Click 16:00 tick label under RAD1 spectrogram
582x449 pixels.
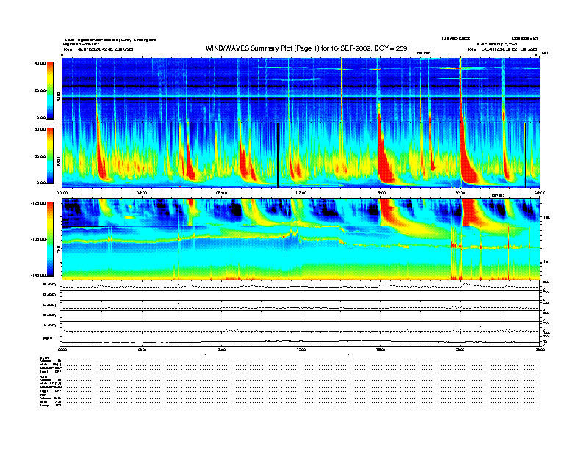tap(381, 193)
